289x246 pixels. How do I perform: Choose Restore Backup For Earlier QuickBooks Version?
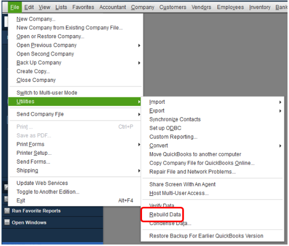(x=213, y=236)
